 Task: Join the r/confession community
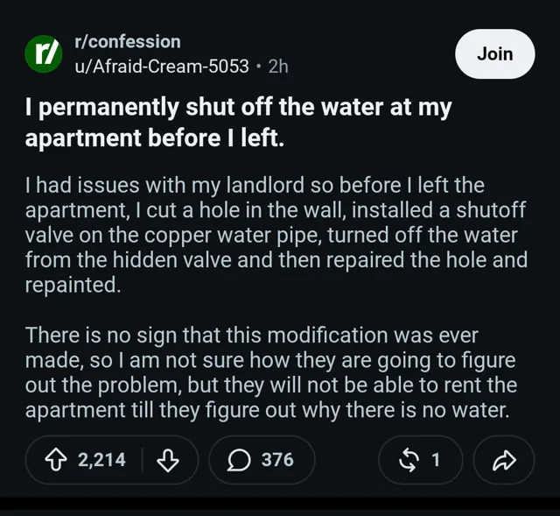[495, 54]
